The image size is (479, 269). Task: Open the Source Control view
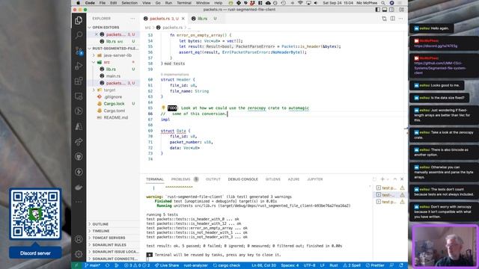[x=79, y=51]
